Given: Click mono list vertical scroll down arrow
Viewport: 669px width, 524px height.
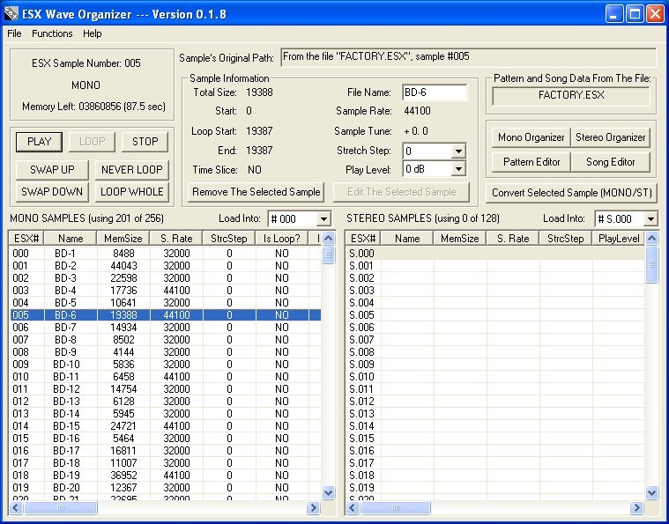Looking at the screenshot, I should point(328,493).
